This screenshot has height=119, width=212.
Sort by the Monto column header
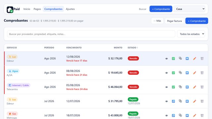pos(118,48)
